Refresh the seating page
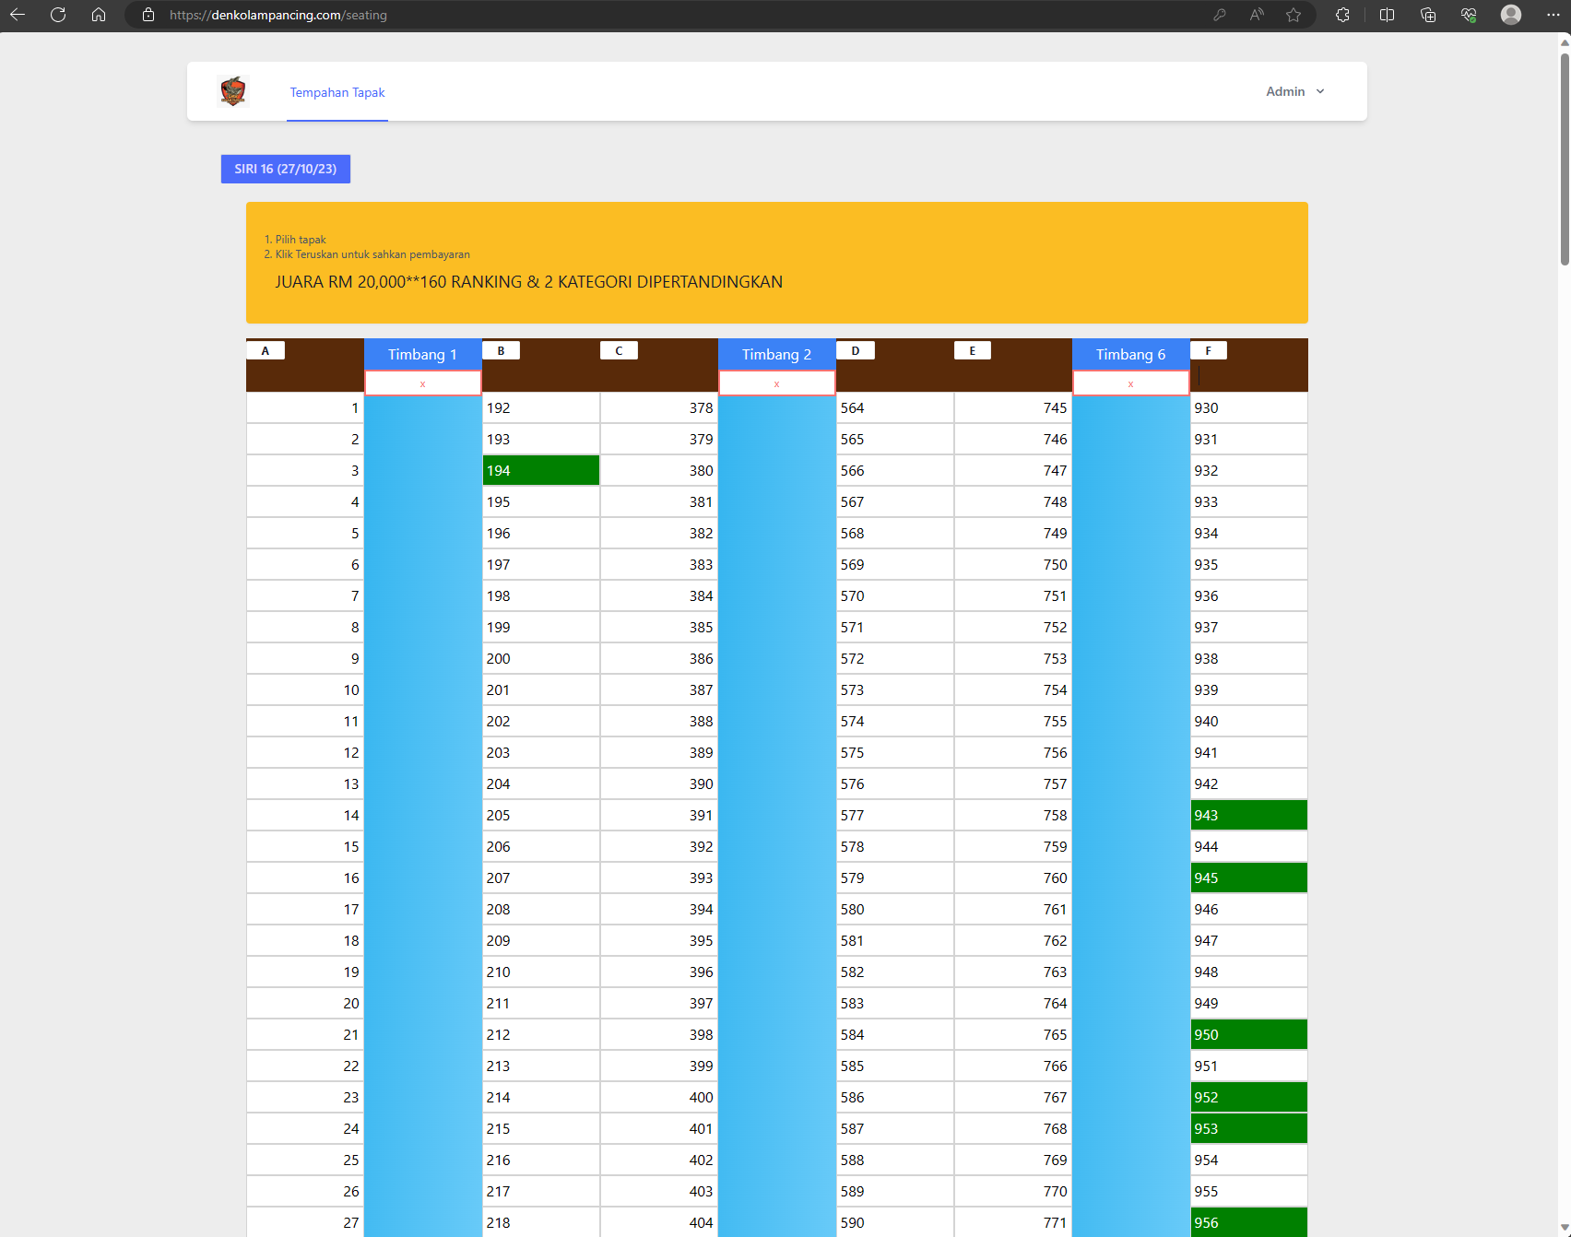 tap(58, 15)
